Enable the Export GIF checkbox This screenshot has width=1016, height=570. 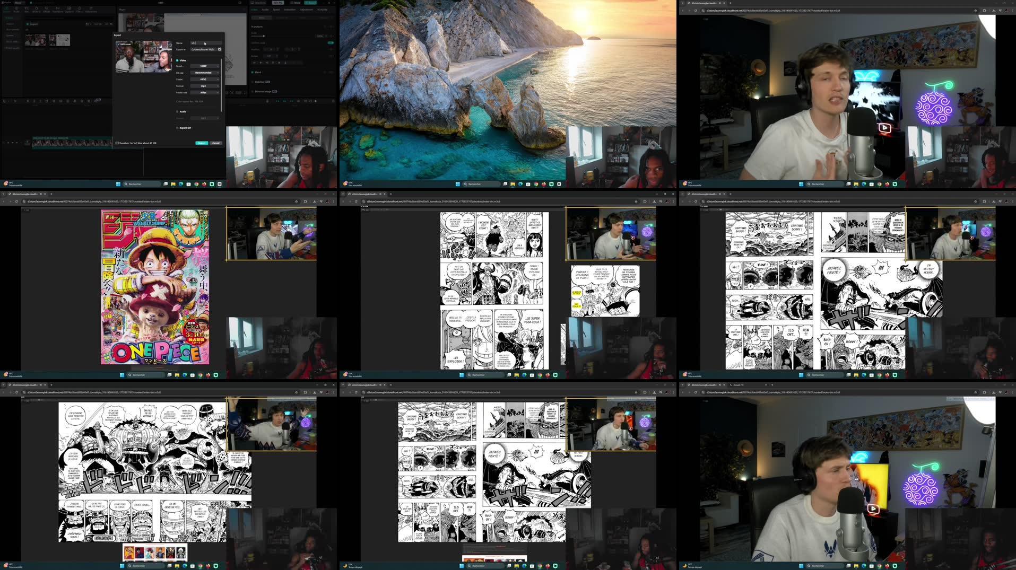177,128
